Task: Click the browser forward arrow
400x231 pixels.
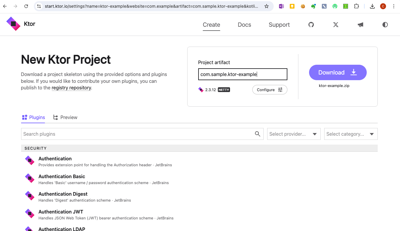Action: (x=15, y=6)
